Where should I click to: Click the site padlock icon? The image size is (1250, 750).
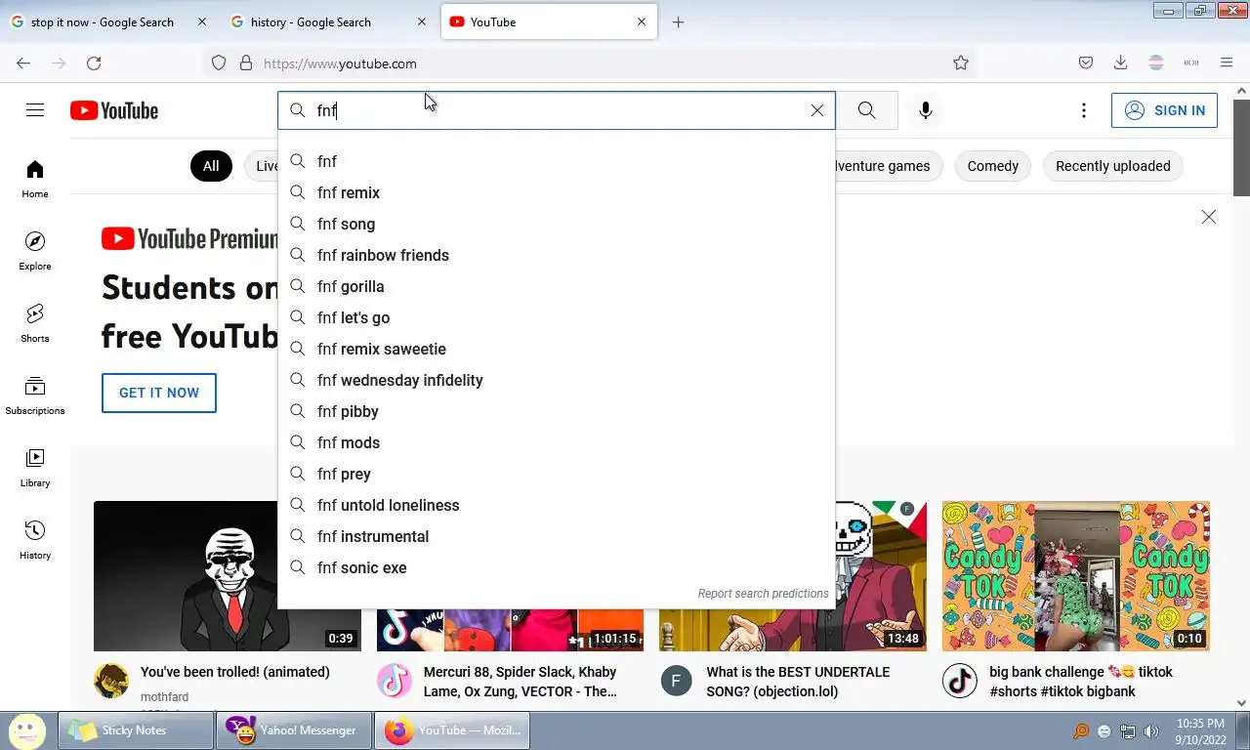pos(246,62)
